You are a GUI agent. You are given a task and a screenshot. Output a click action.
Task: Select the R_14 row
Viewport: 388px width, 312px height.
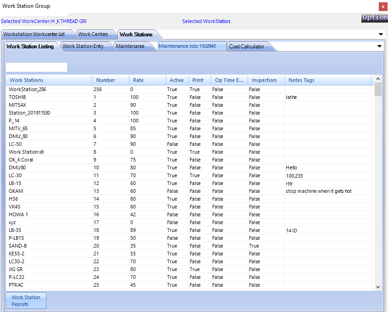(x=190, y=121)
